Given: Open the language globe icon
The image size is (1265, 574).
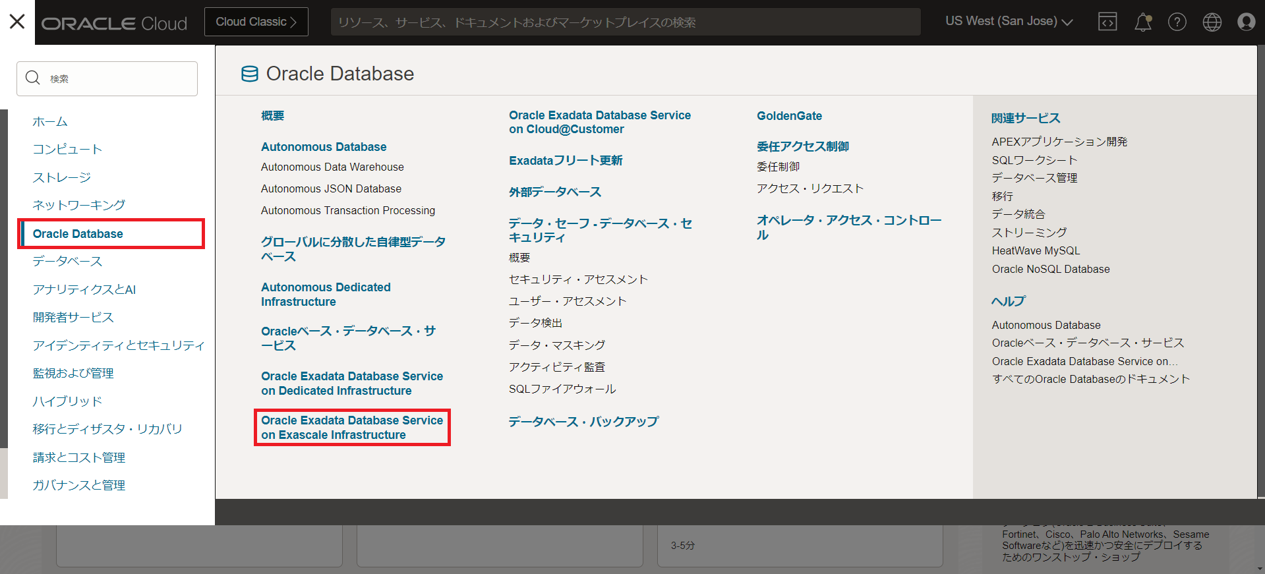Looking at the screenshot, I should [x=1212, y=22].
